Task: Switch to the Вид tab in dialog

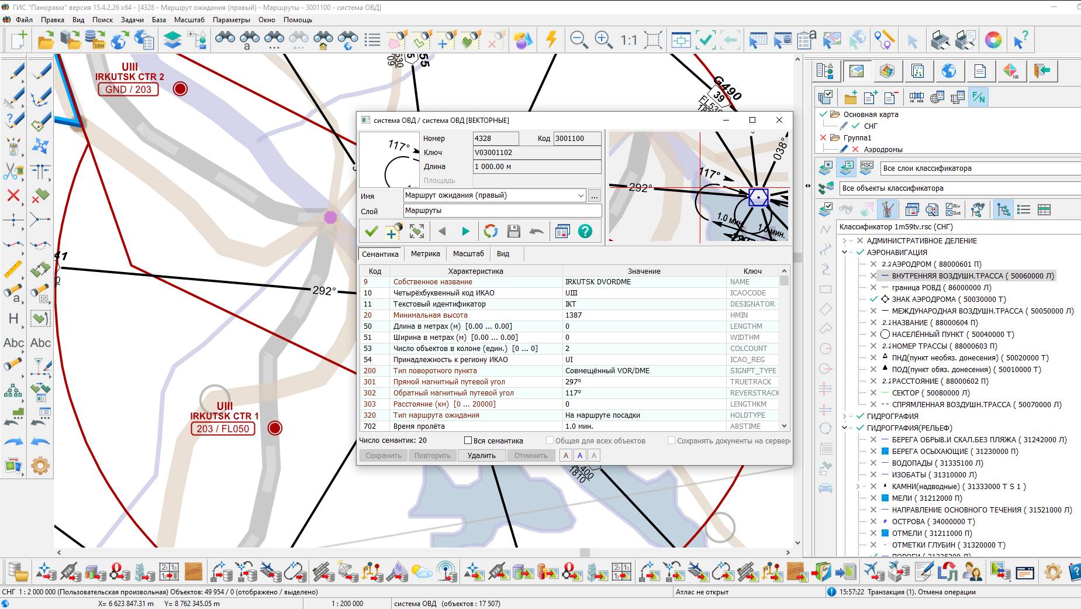Action: point(503,254)
